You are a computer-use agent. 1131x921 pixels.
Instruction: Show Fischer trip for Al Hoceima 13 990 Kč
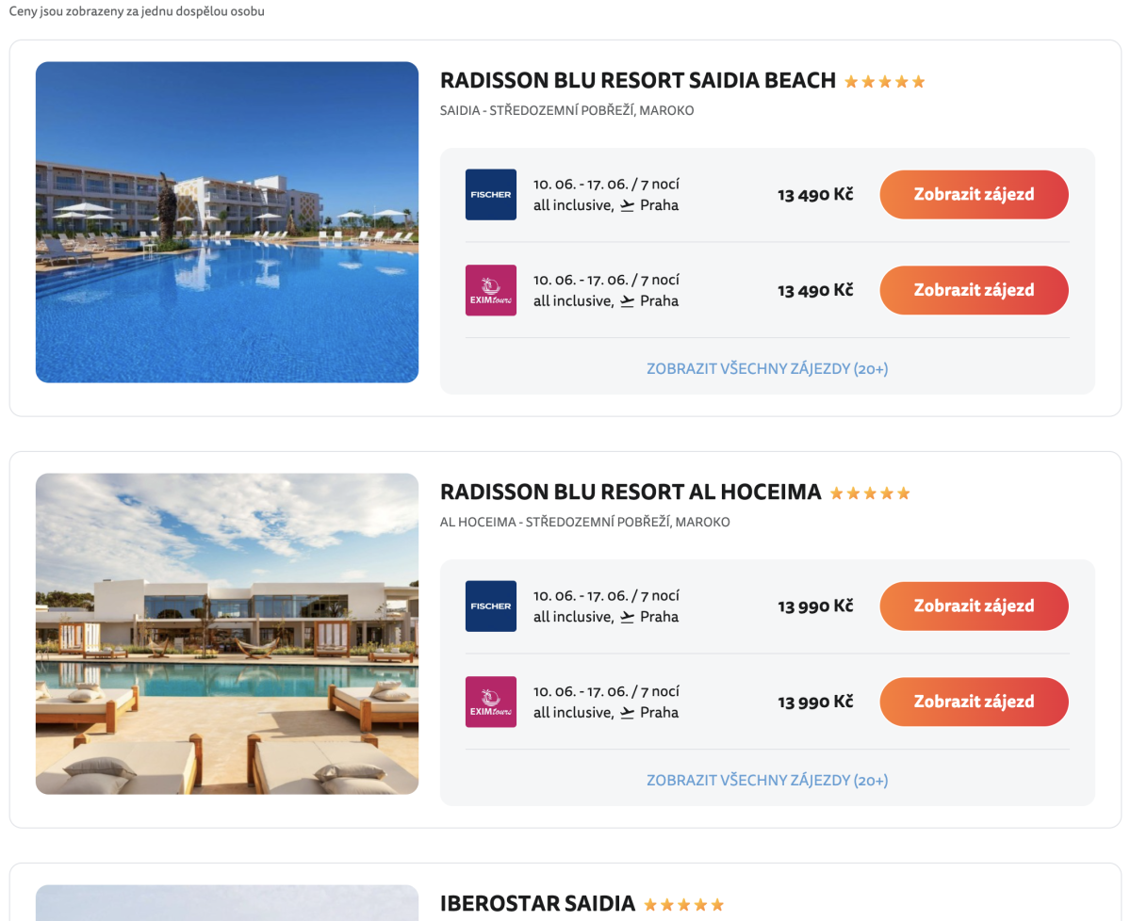tap(975, 606)
